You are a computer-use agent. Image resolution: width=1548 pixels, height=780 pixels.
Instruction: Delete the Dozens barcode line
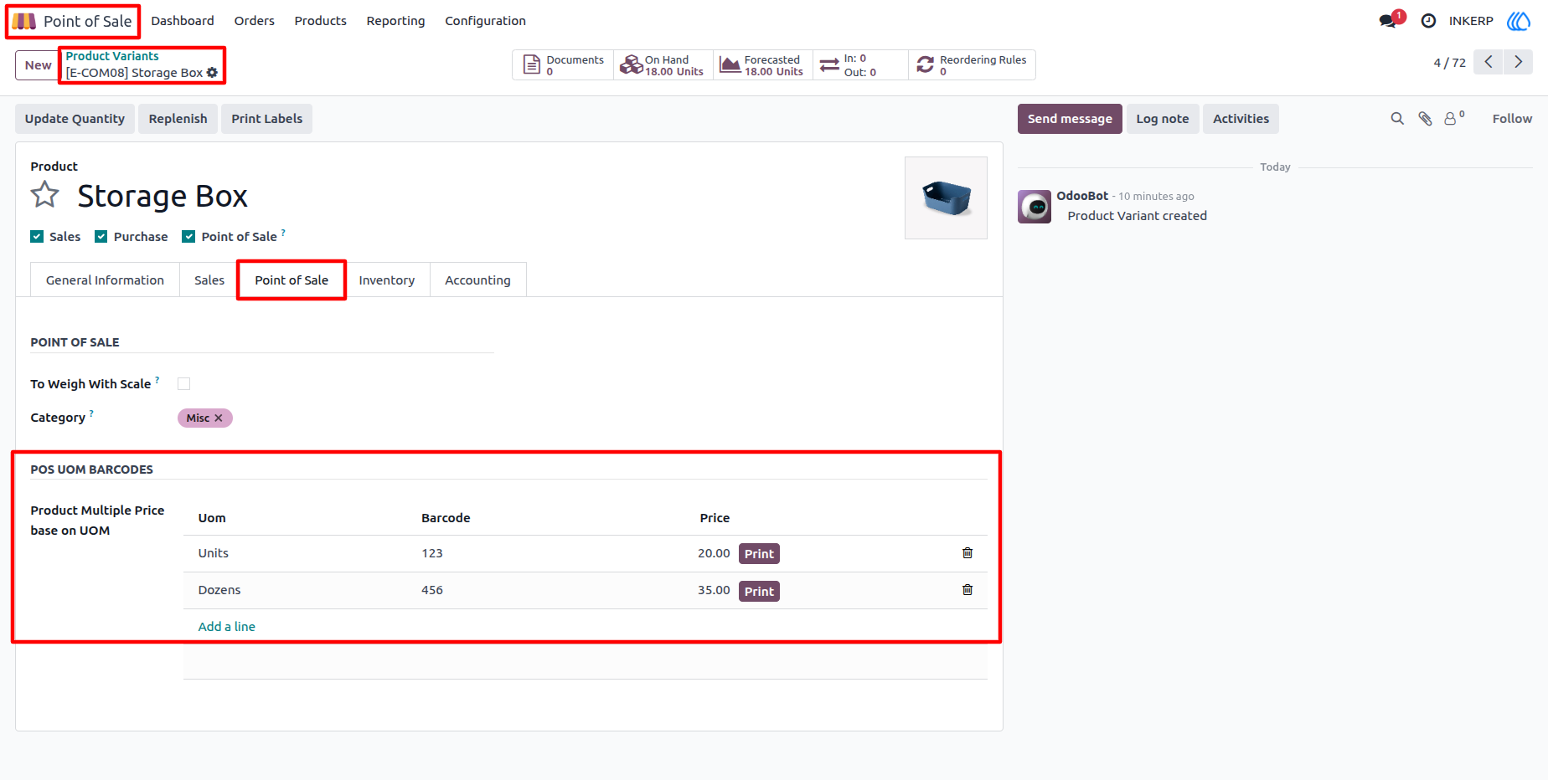[967, 590]
